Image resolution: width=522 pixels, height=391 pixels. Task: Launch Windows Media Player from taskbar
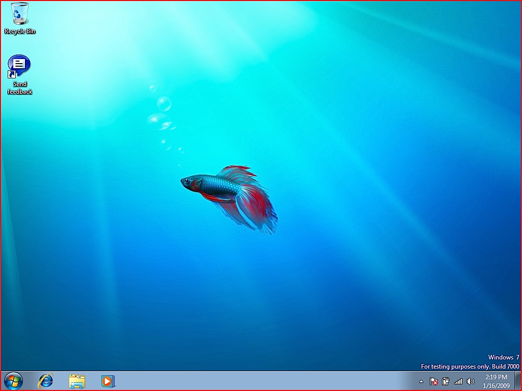click(108, 381)
